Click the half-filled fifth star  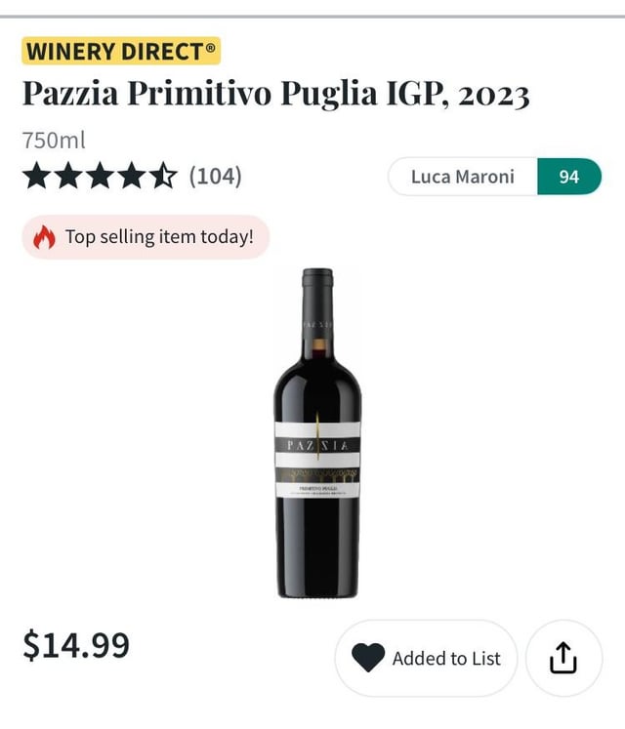(x=164, y=177)
